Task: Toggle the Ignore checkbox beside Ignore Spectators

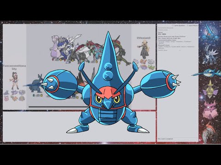Action: click(188, 26)
